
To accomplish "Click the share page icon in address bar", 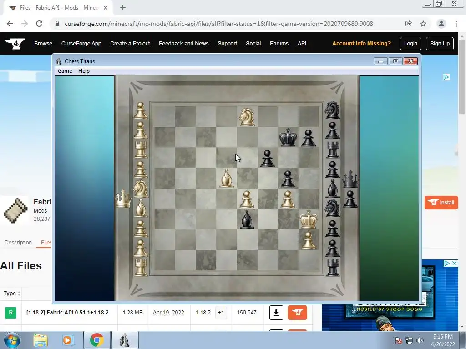I will tap(408, 24).
